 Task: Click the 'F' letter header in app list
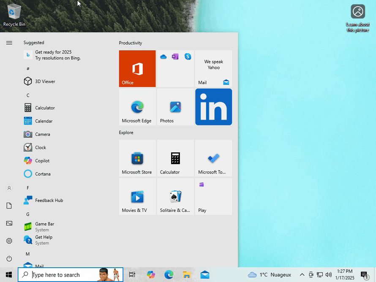[28, 188]
